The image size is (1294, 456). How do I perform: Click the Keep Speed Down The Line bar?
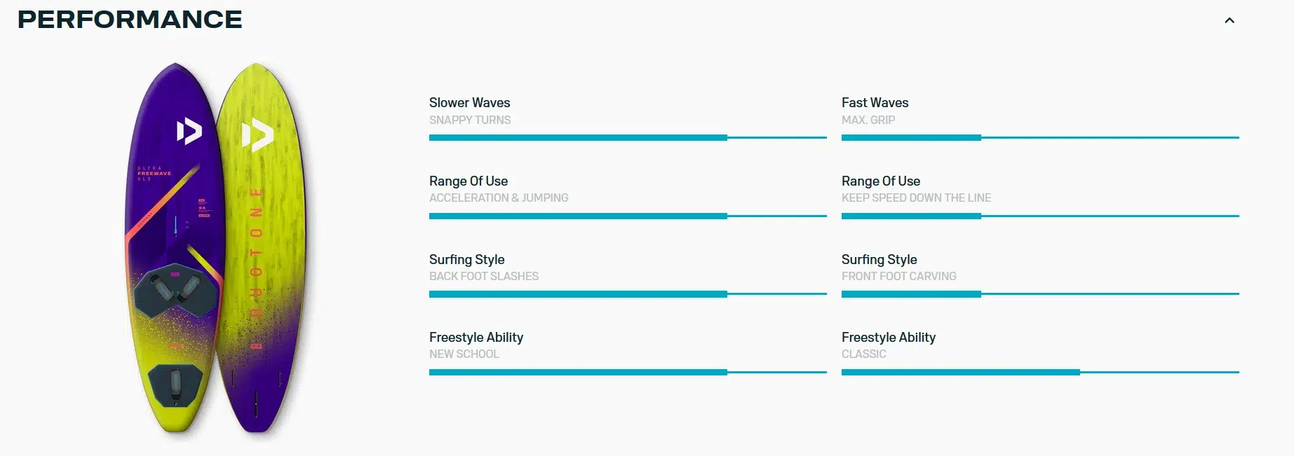(x=1040, y=216)
